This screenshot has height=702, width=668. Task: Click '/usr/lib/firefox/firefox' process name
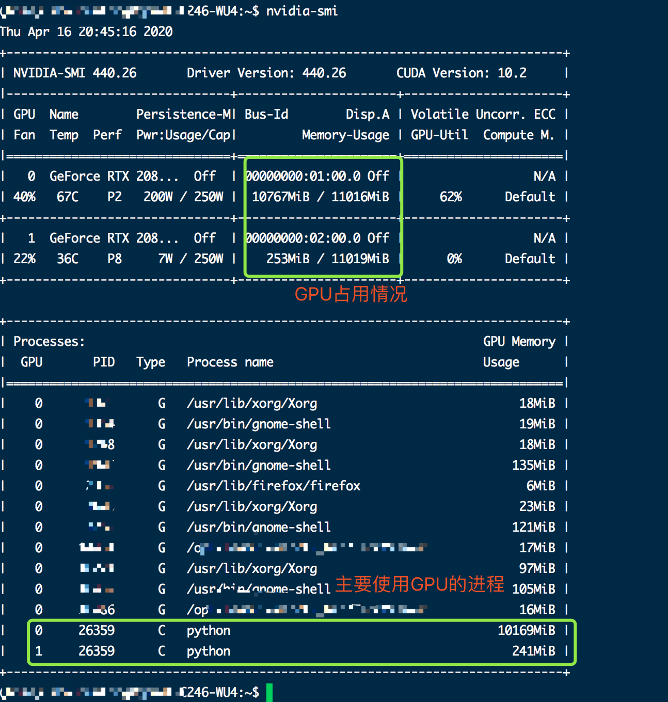coord(274,486)
